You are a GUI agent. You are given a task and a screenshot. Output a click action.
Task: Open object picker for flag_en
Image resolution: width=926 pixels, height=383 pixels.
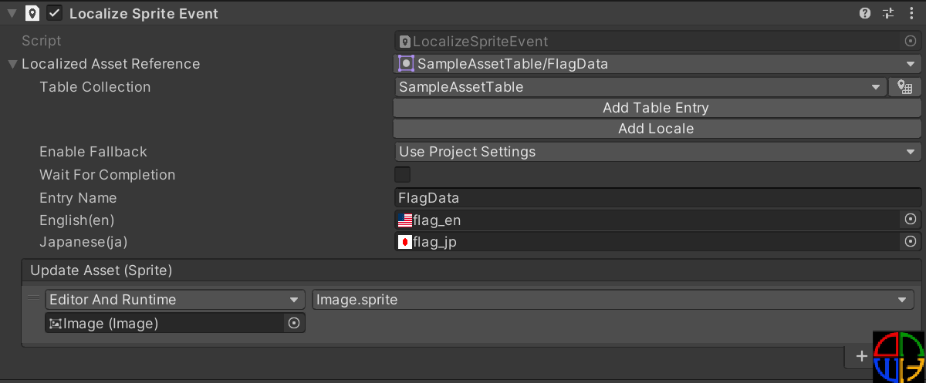point(911,220)
